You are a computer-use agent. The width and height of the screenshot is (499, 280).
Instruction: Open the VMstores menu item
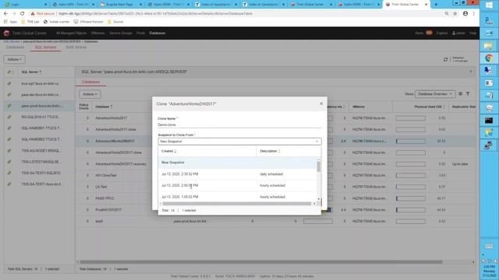[x=97, y=33]
